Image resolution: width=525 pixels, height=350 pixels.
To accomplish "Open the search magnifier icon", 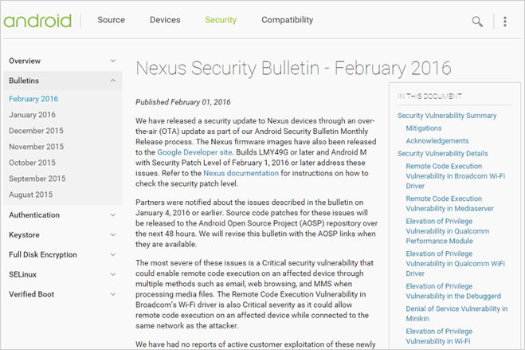I will 477,22.
